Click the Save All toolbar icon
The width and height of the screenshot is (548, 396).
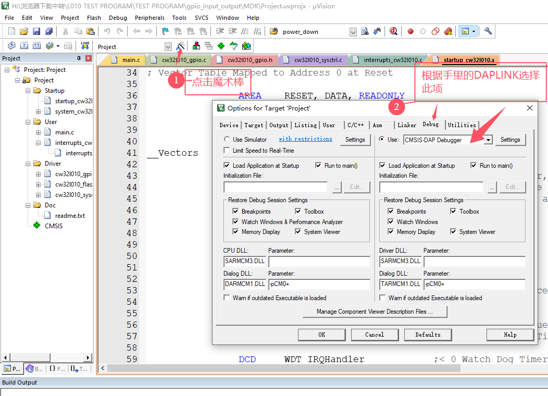point(48,31)
